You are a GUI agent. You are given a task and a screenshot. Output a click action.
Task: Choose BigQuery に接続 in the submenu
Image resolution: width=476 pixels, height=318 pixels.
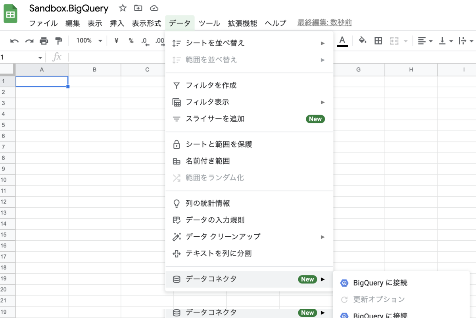pyautogui.click(x=401, y=283)
